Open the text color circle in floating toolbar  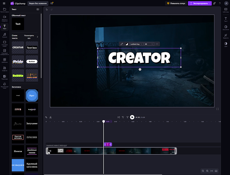(x=126, y=44)
